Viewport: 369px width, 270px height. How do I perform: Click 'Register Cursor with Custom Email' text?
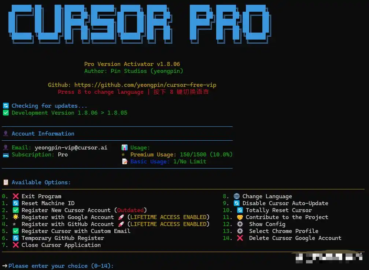coord(76,231)
